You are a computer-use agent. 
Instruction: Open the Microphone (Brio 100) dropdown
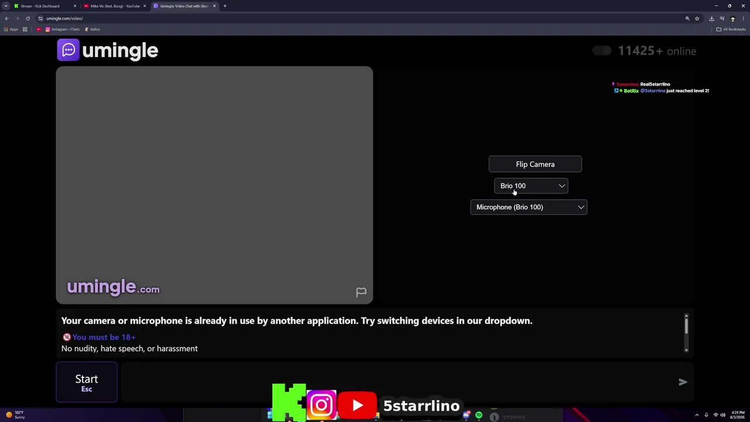coord(529,207)
